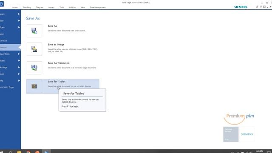Click the Siemens logo in the ribbon
Image resolution: width=272 pixels, height=153 pixels.
(x=241, y=7)
